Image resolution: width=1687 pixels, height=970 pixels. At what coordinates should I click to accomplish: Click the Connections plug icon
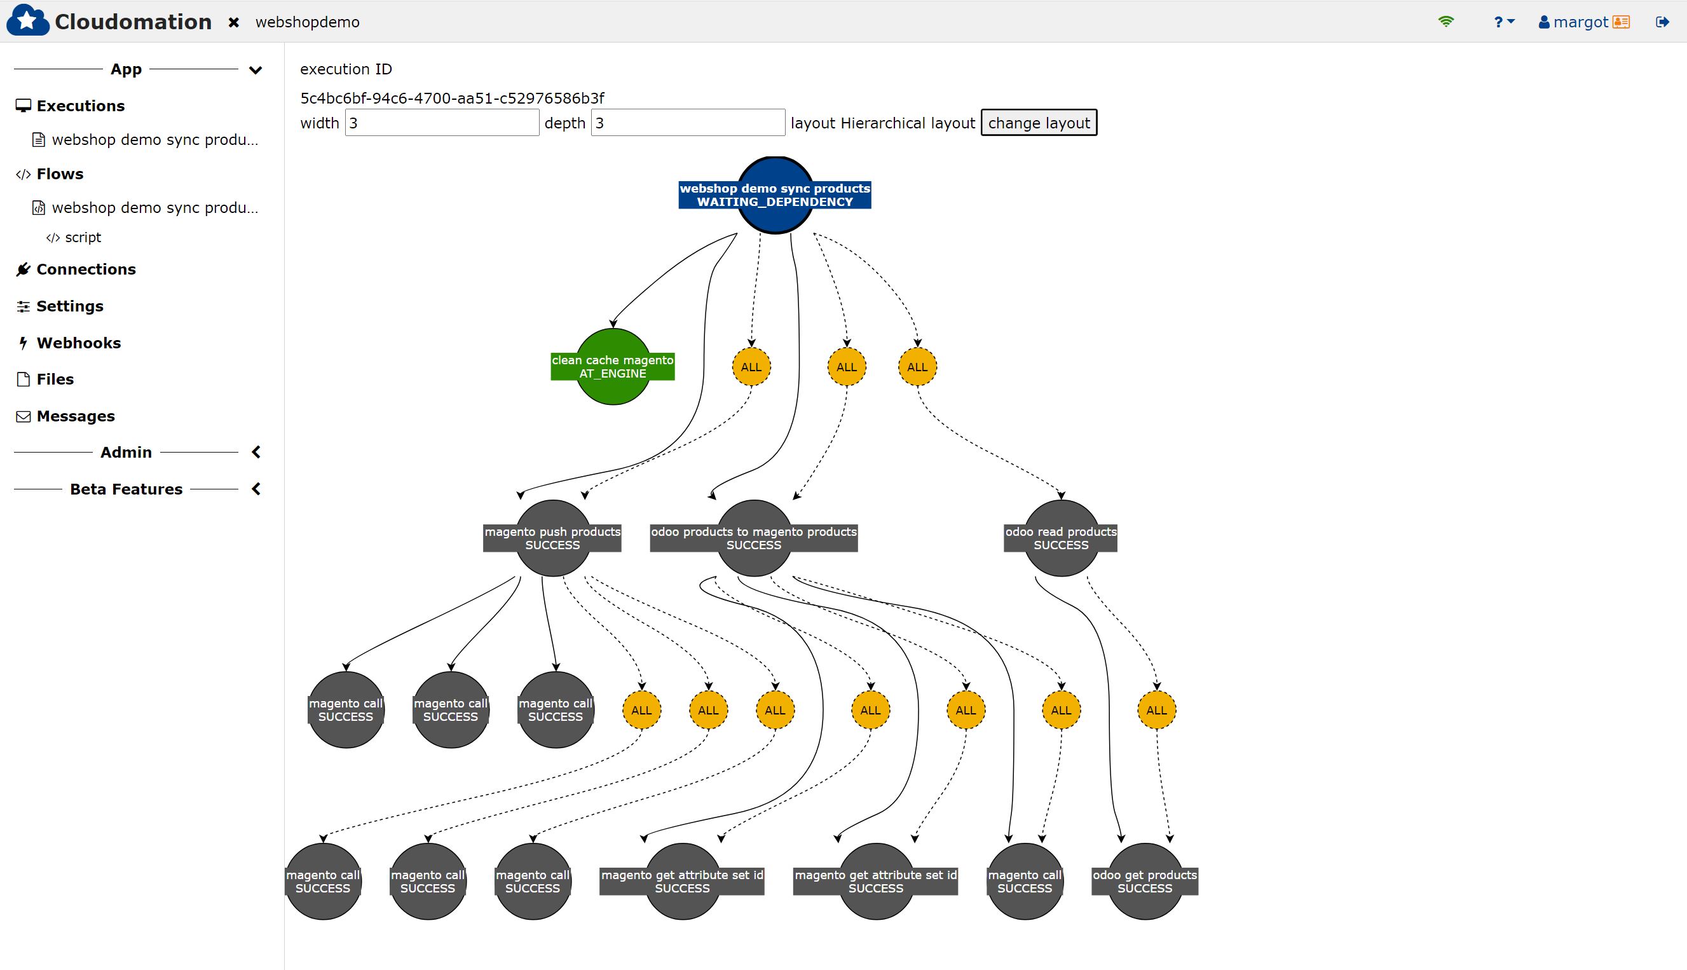coord(24,269)
